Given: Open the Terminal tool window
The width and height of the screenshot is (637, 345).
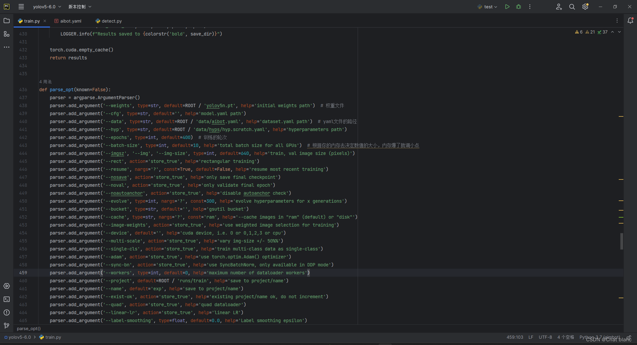Looking at the screenshot, I should pyautogui.click(x=7, y=299).
